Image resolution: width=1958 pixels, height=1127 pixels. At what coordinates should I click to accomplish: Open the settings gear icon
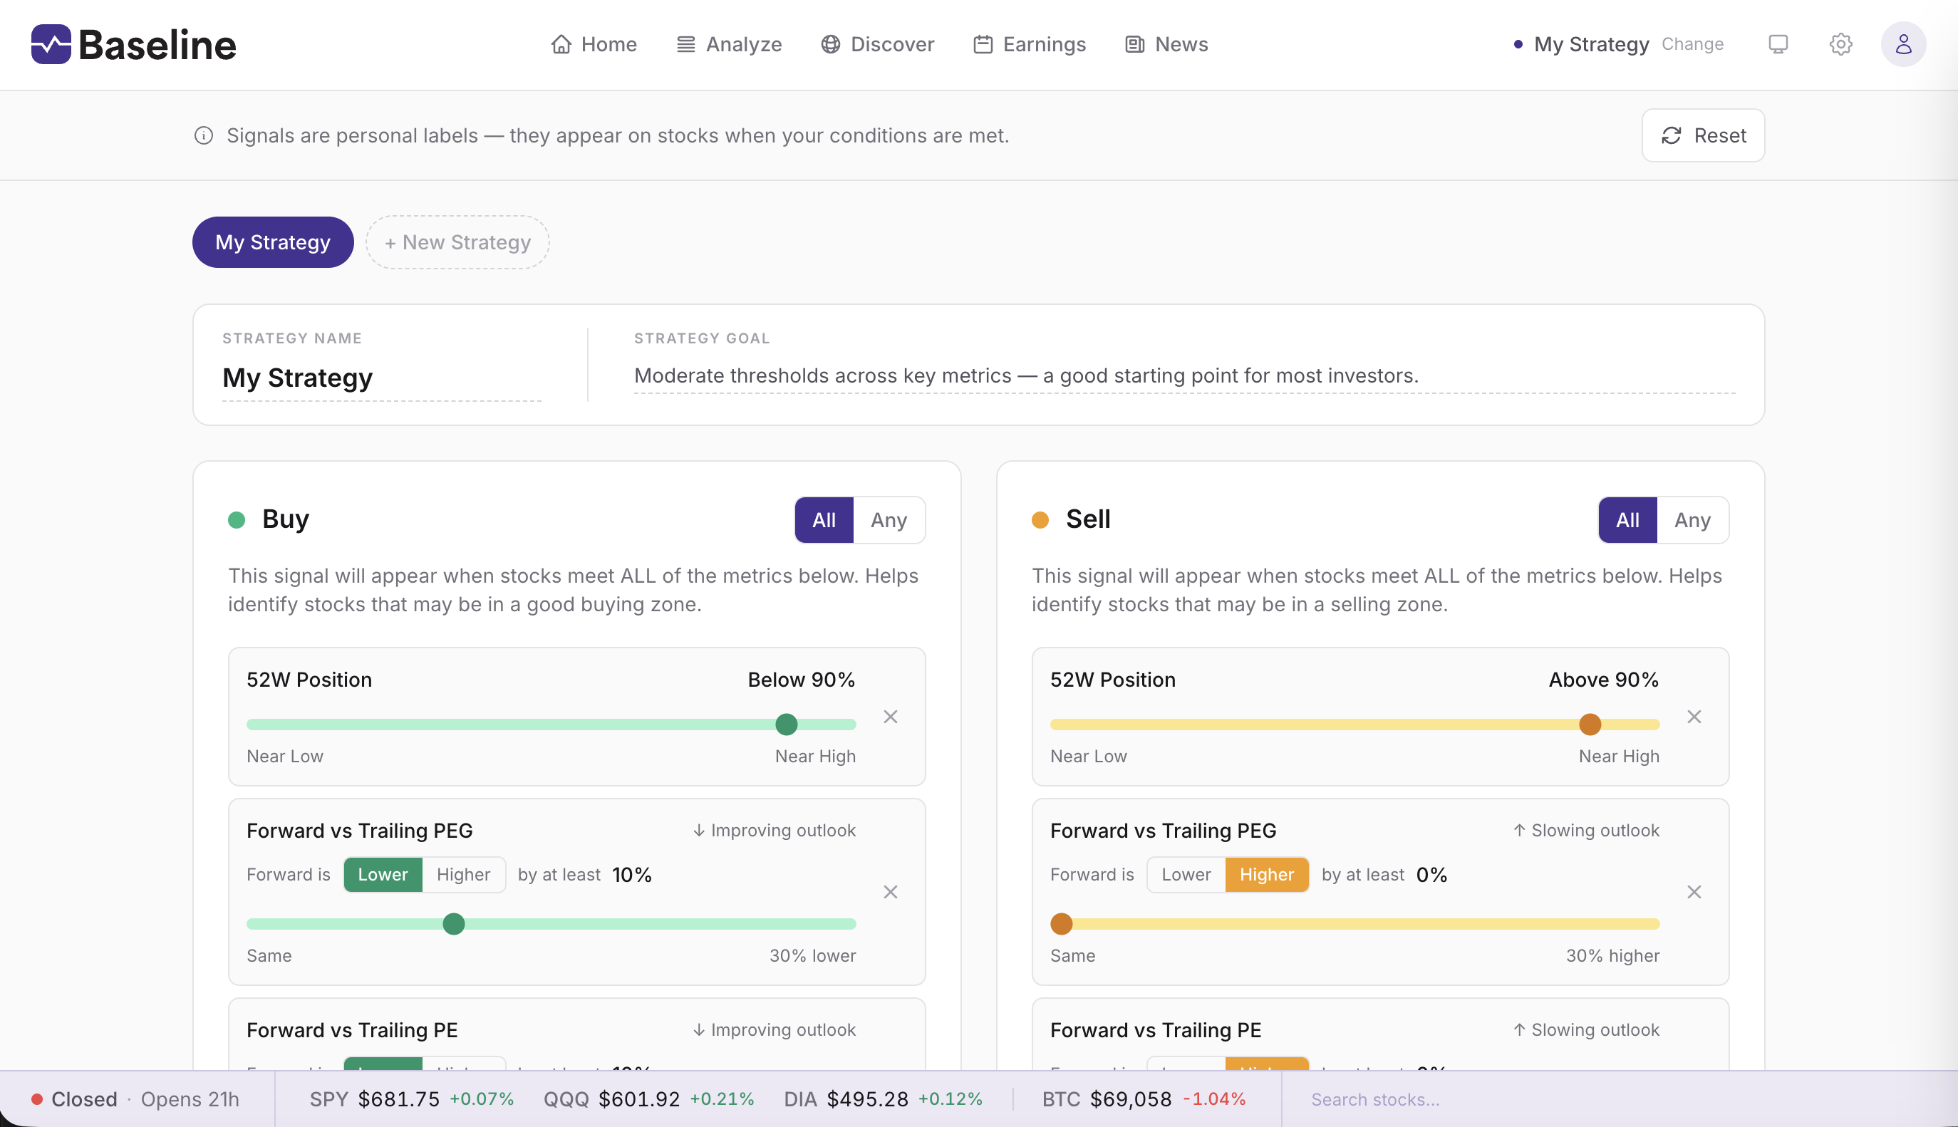(x=1840, y=44)
